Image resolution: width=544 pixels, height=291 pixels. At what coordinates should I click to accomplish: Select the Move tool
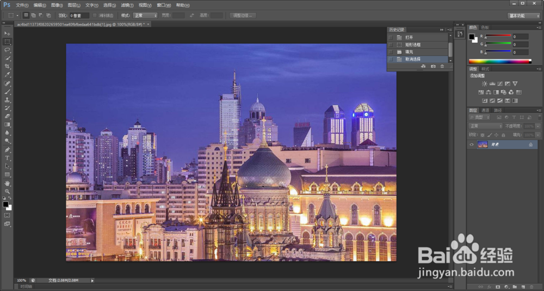click(7, 33)
